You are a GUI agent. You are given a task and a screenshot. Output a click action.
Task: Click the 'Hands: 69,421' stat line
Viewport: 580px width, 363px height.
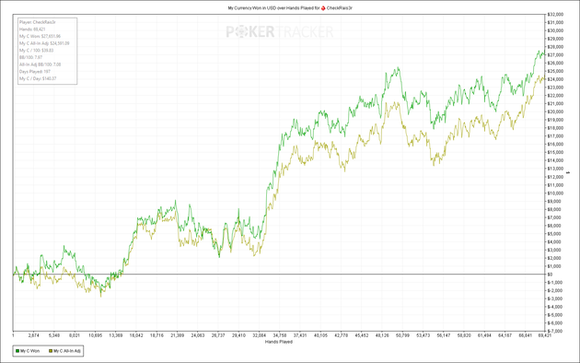coord(32,29)
